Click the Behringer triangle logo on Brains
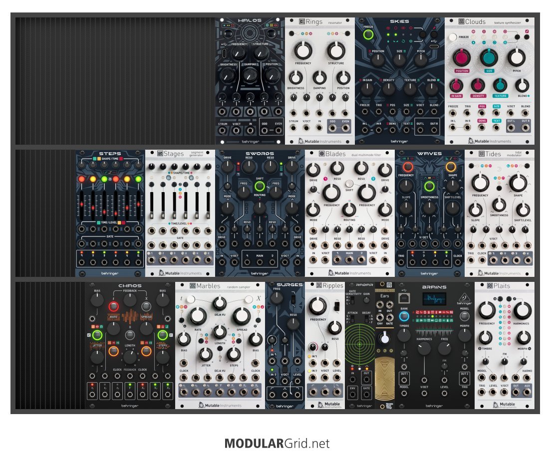Image resolution: width=555 pixels, height=454 pixels. tap(464, 298)
